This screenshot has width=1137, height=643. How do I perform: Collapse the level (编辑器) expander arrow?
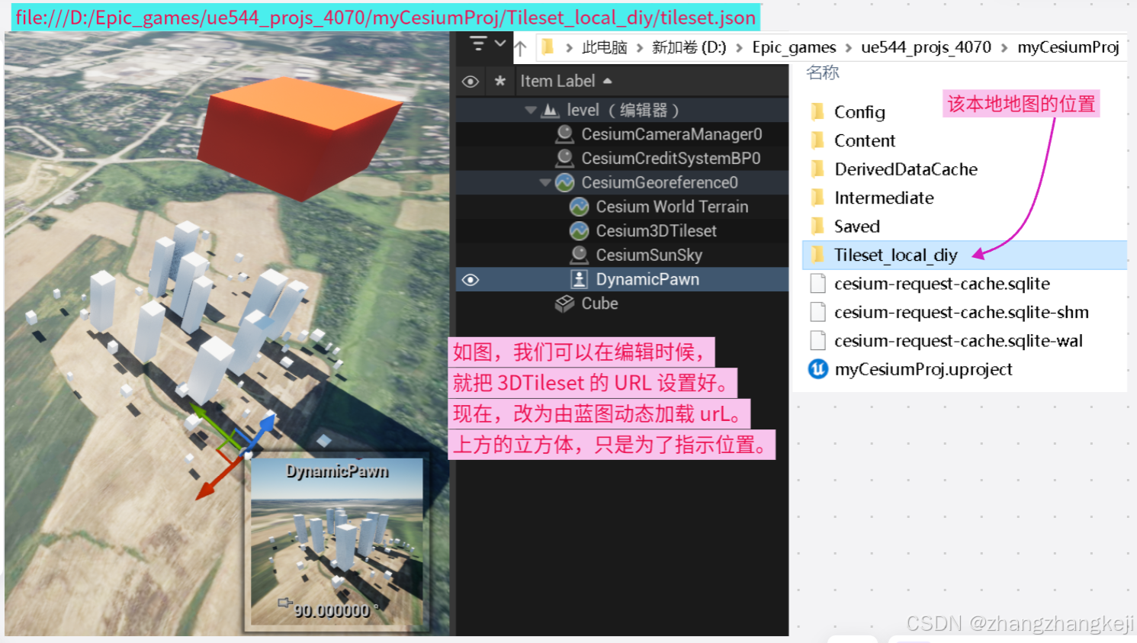point(531,109)
